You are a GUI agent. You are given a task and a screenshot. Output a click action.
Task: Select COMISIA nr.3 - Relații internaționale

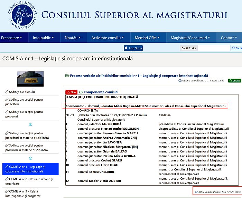pyautogui.click(x=23, y=194)
